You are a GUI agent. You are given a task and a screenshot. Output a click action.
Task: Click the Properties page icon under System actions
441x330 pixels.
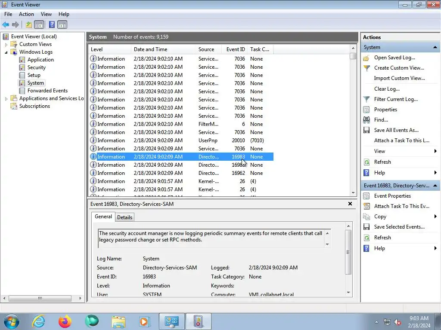click(366, 110)
